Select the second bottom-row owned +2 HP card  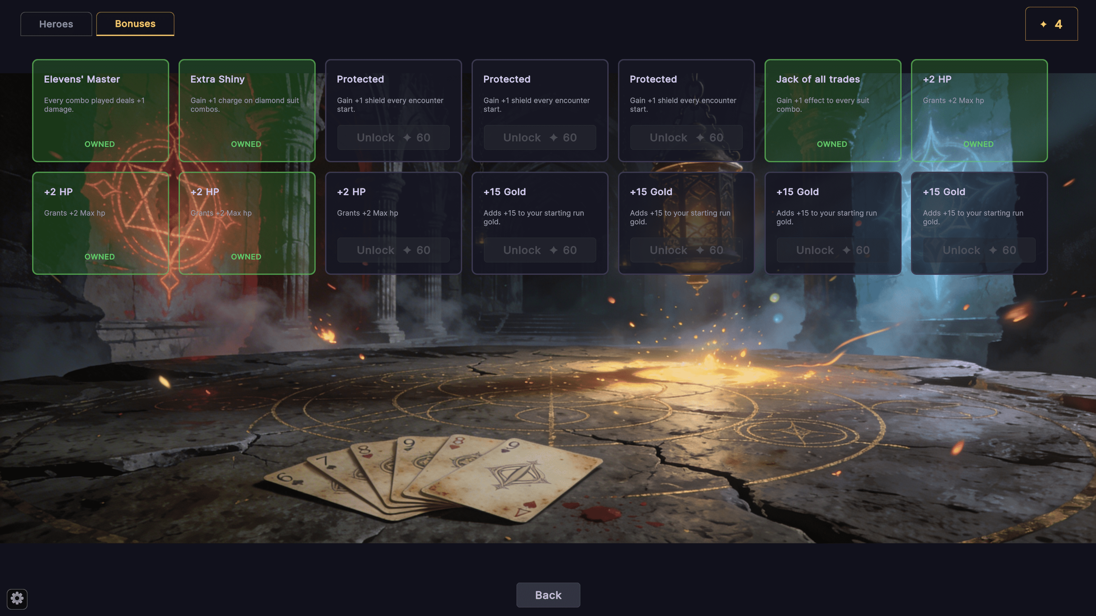(247, 223)
